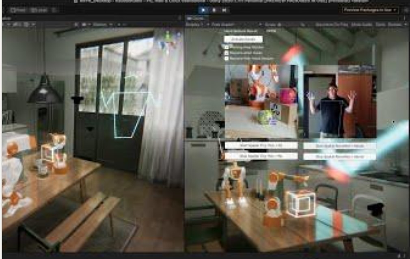Advance one frame with the Step button

point(224,10)
